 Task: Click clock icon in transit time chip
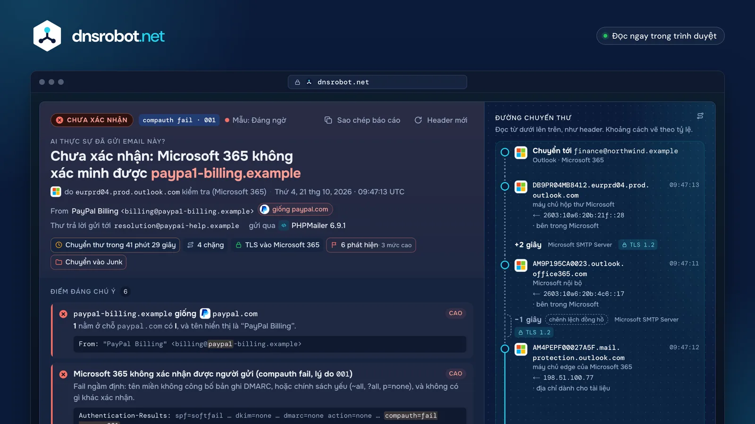coord(59,245)
